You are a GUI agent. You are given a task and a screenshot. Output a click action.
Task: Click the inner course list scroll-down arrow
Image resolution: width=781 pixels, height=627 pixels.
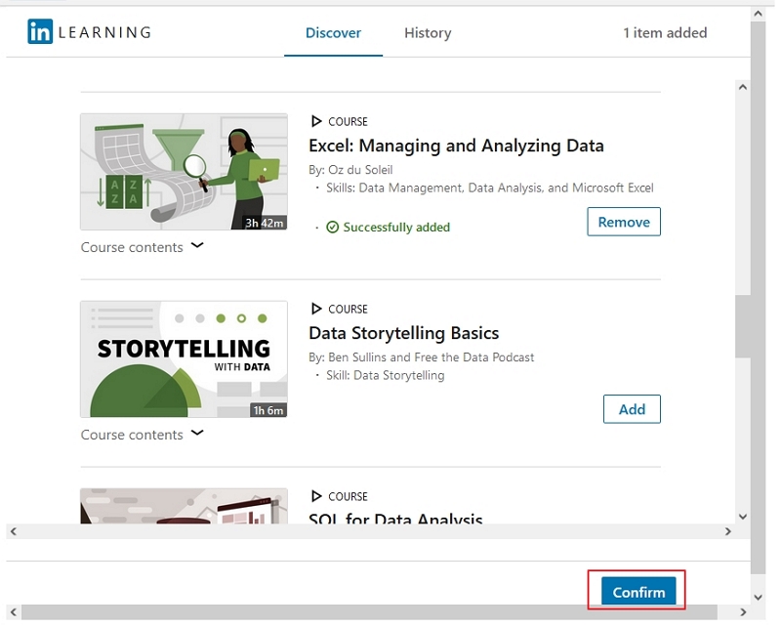[743, 517]
